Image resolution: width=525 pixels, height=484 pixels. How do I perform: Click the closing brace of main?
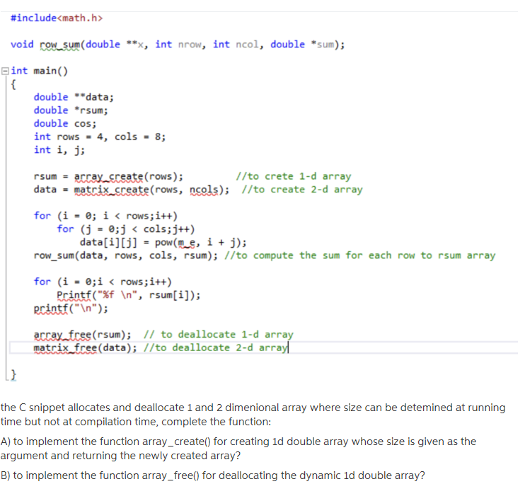point(13,374)
